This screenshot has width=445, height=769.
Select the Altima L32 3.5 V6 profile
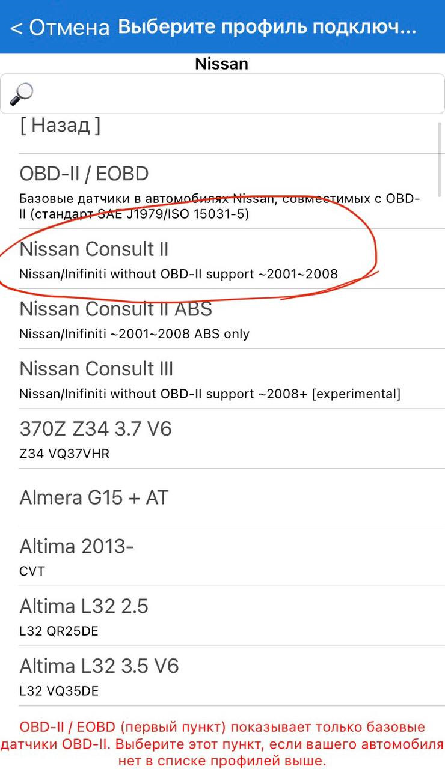point(222,676)
